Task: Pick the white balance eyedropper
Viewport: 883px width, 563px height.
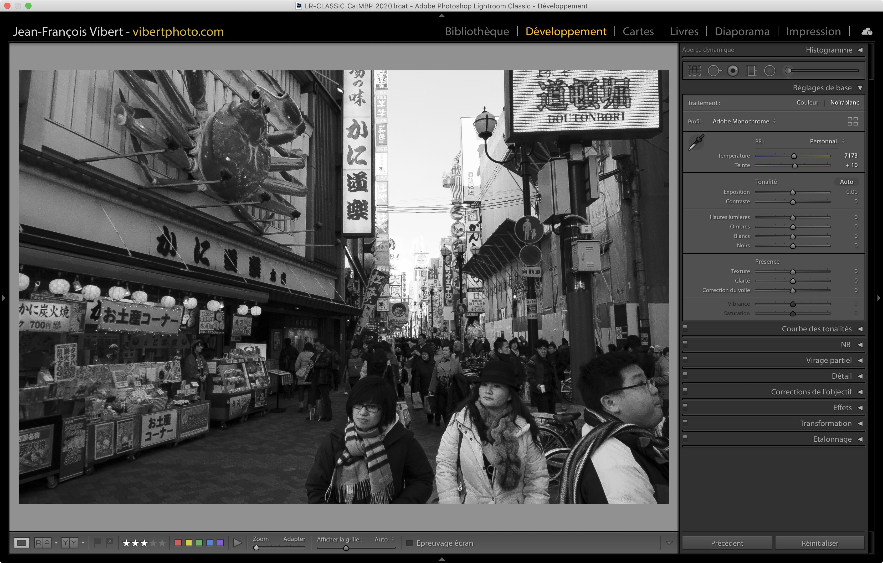Action: click(x=696, y=143)
